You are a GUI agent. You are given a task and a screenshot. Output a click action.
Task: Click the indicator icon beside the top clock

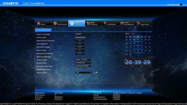click(181, 5)
